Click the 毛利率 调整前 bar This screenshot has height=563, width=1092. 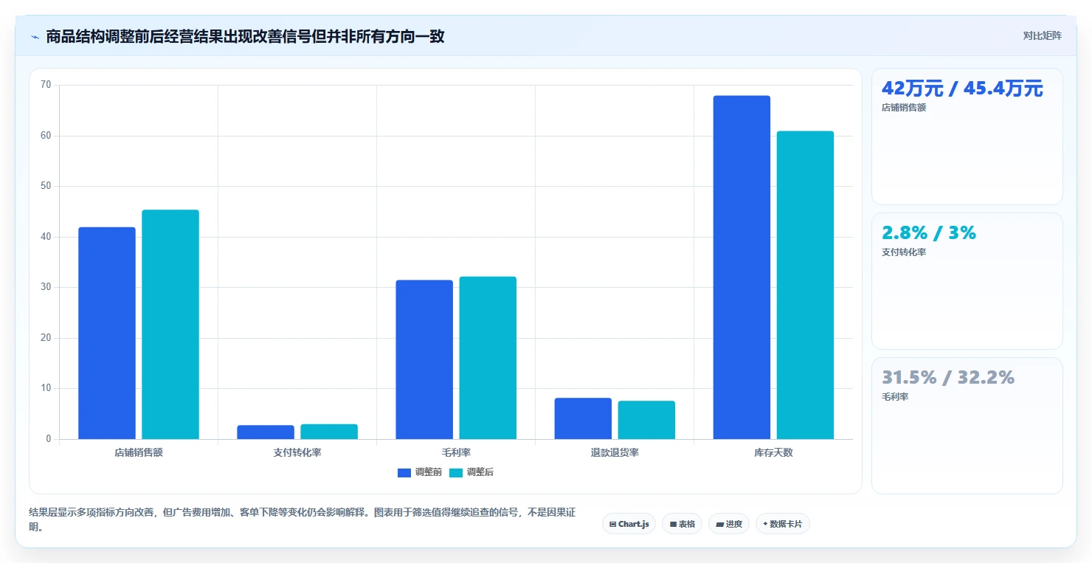(x=424, y=359)
